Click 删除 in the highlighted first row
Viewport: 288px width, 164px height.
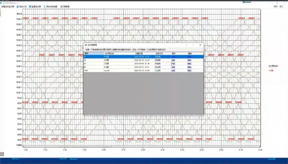(189, 57)
